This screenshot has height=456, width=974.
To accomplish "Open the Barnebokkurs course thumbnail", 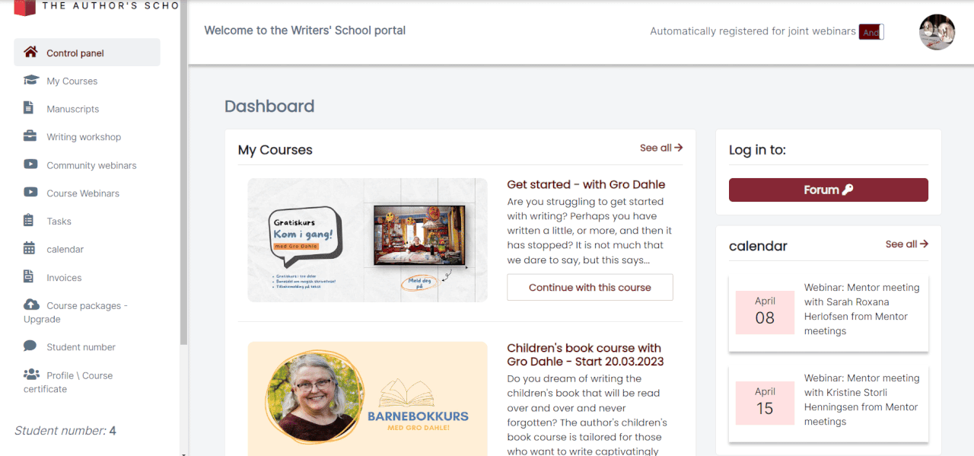I will 368,399.
